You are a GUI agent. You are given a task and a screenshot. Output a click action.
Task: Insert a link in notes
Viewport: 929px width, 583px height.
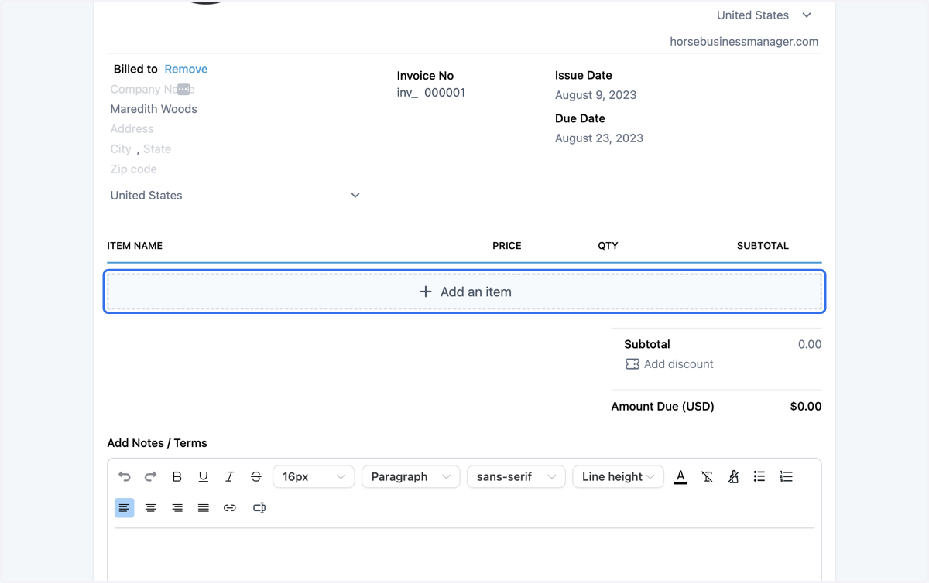click(230, 507)
